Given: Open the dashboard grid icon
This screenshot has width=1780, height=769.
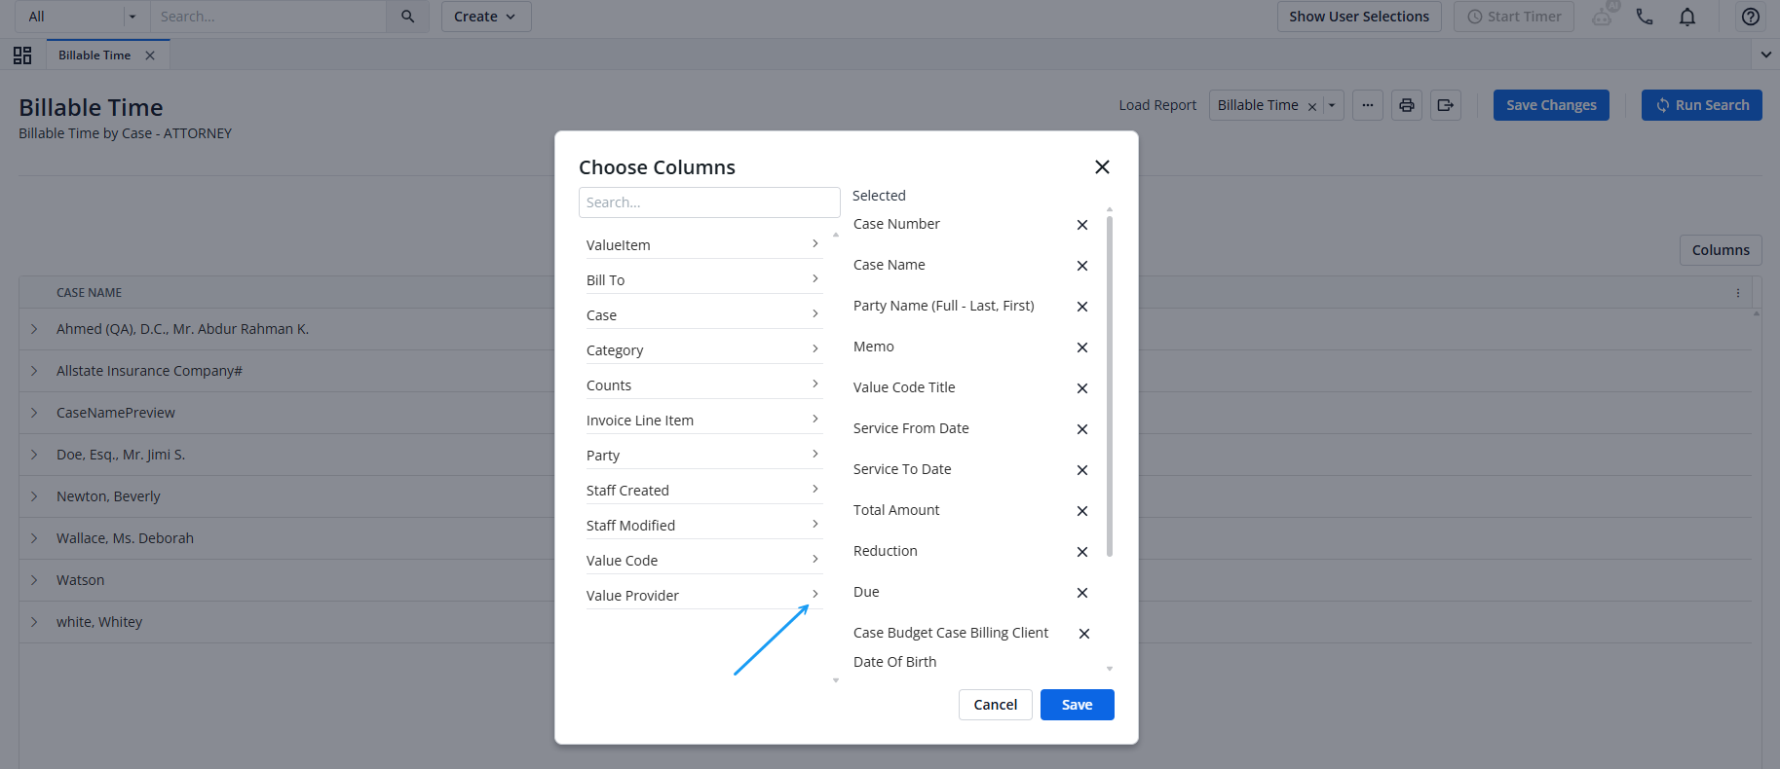Looking at the screenshot, I should tap(22, 55).
